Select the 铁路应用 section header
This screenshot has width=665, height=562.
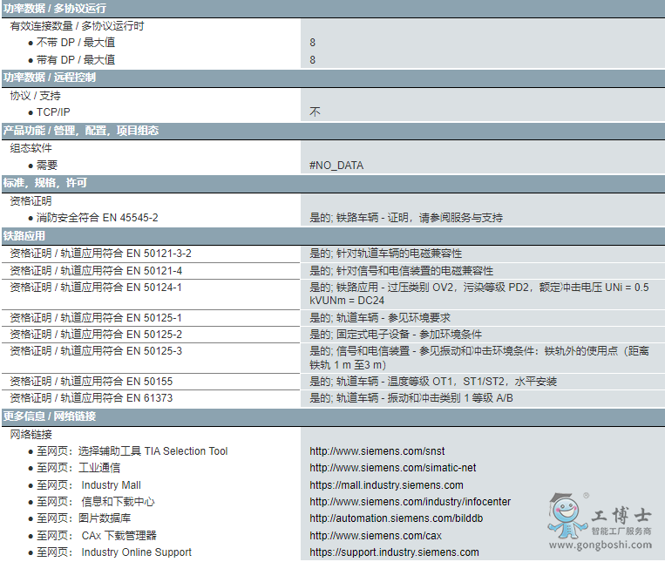(24, 235)
